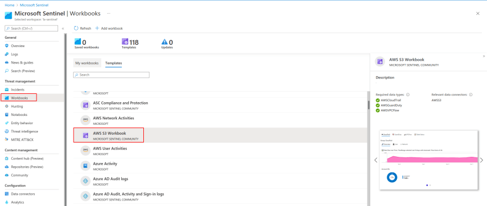Click the templates list scrollbar handle
The image size is (487, 206).
pyautogui.click(x=369, y=105)
